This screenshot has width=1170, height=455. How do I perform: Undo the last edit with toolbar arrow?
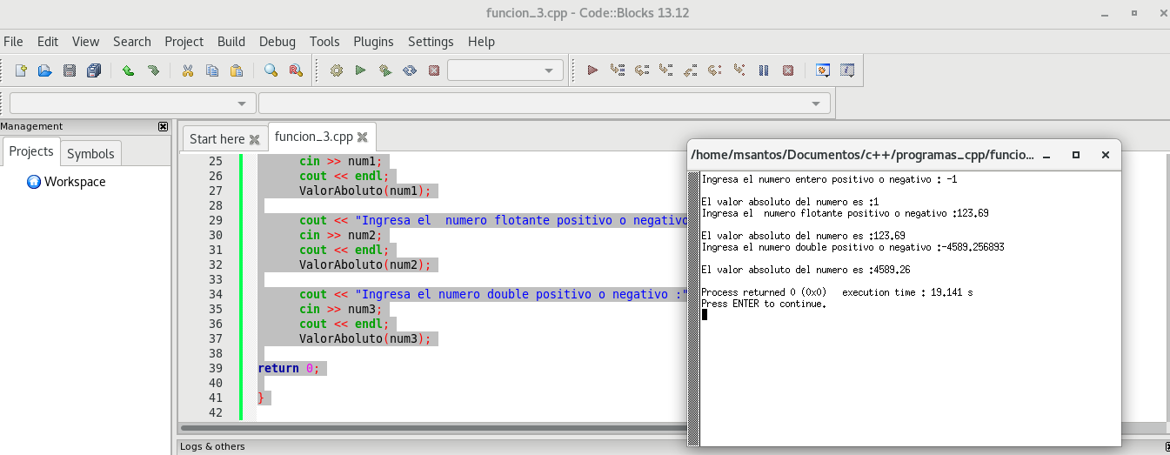pyautogui.click(x=128, y=70)
